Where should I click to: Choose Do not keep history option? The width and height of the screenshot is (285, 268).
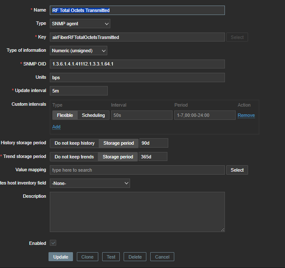click(x=74, y=143)
